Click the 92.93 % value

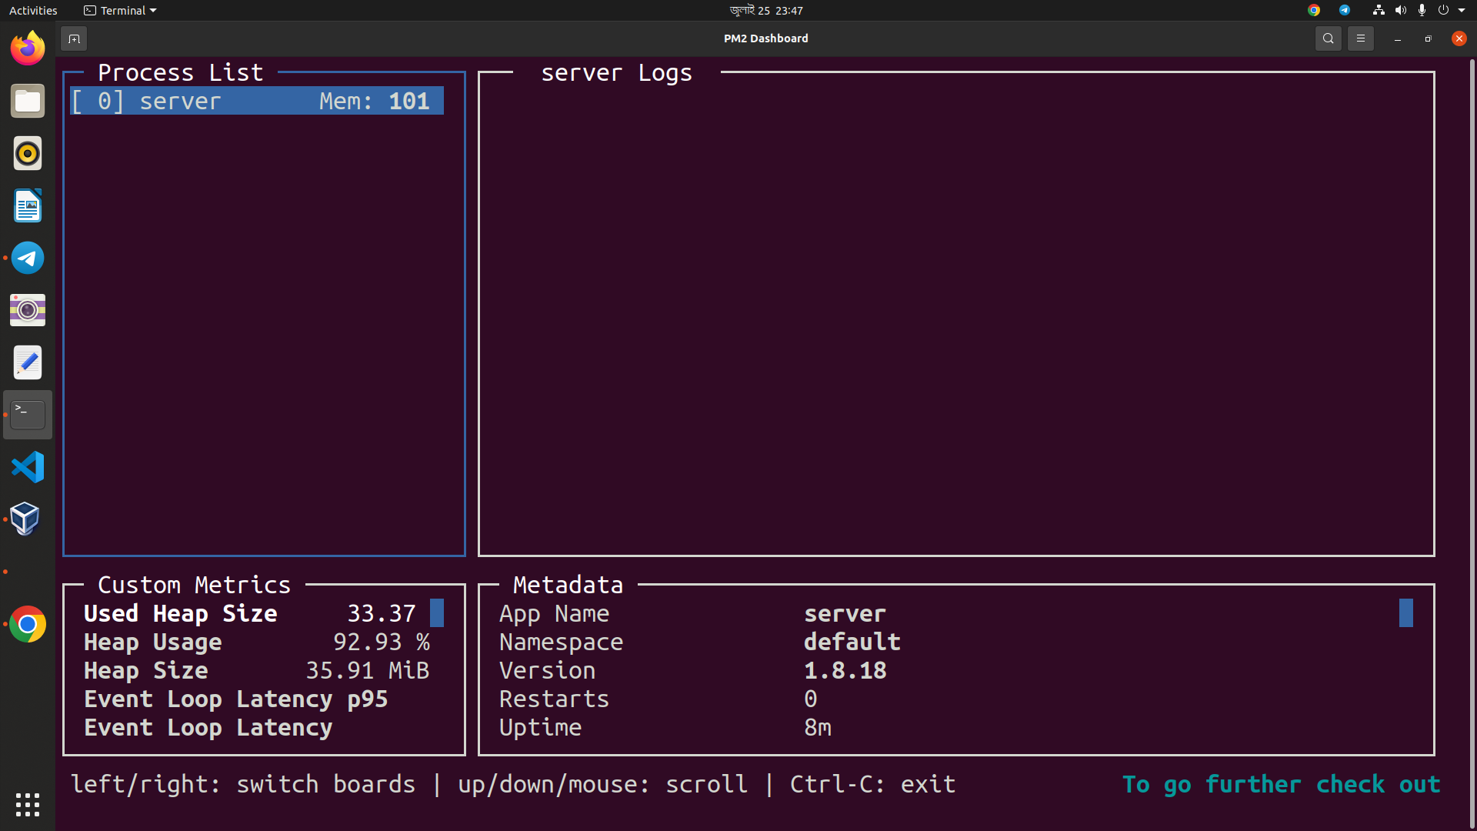382,642
